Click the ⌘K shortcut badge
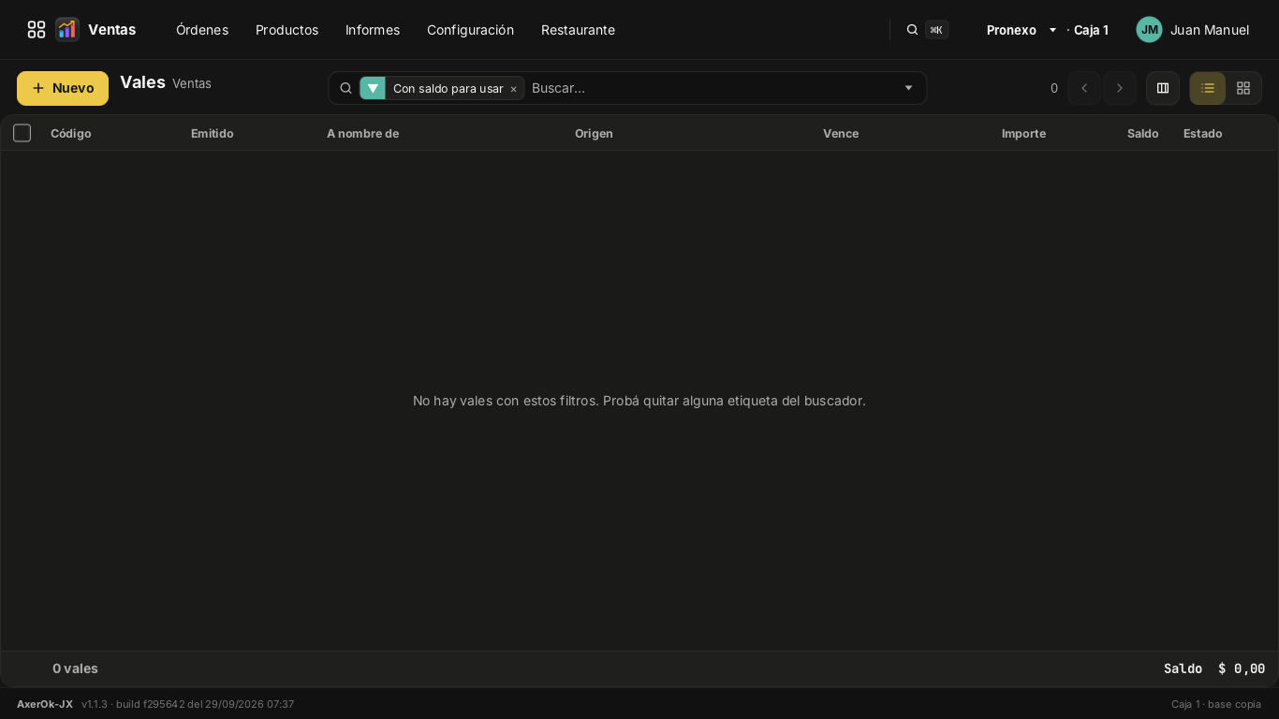Screen dimensions: 1279x719 936,30
